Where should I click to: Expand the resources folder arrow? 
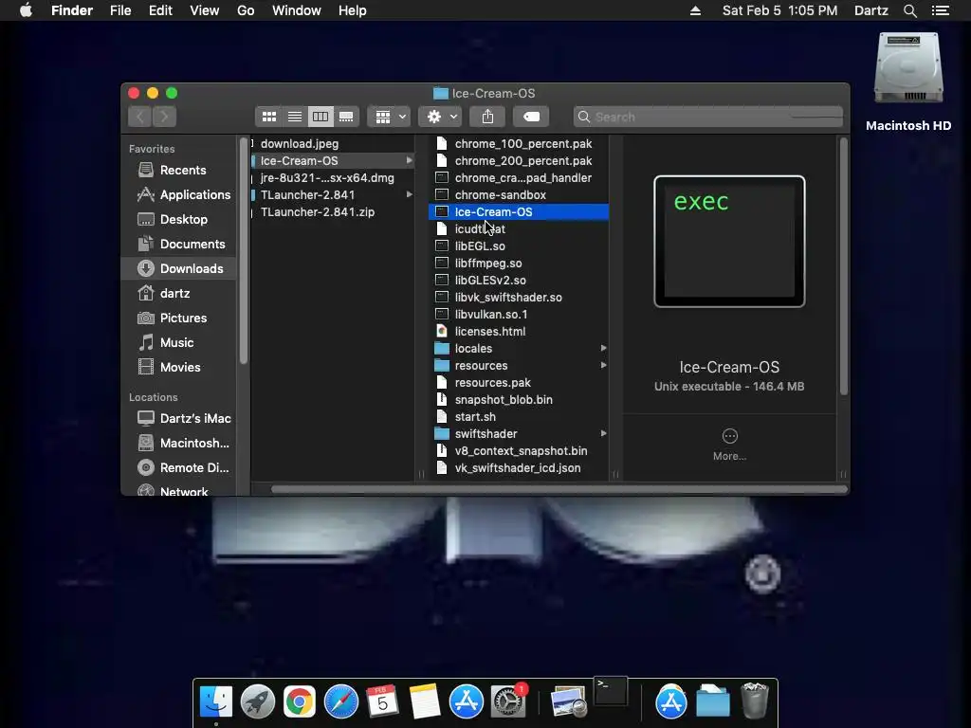point(603,365)
